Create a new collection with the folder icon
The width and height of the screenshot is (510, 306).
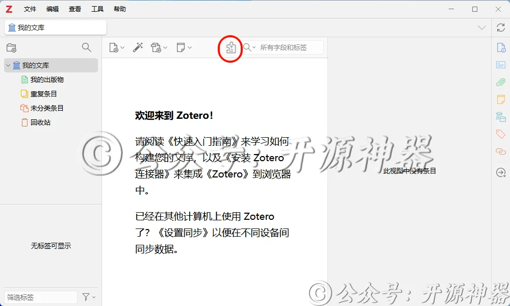pyautogui.click(x=11, y=47)
